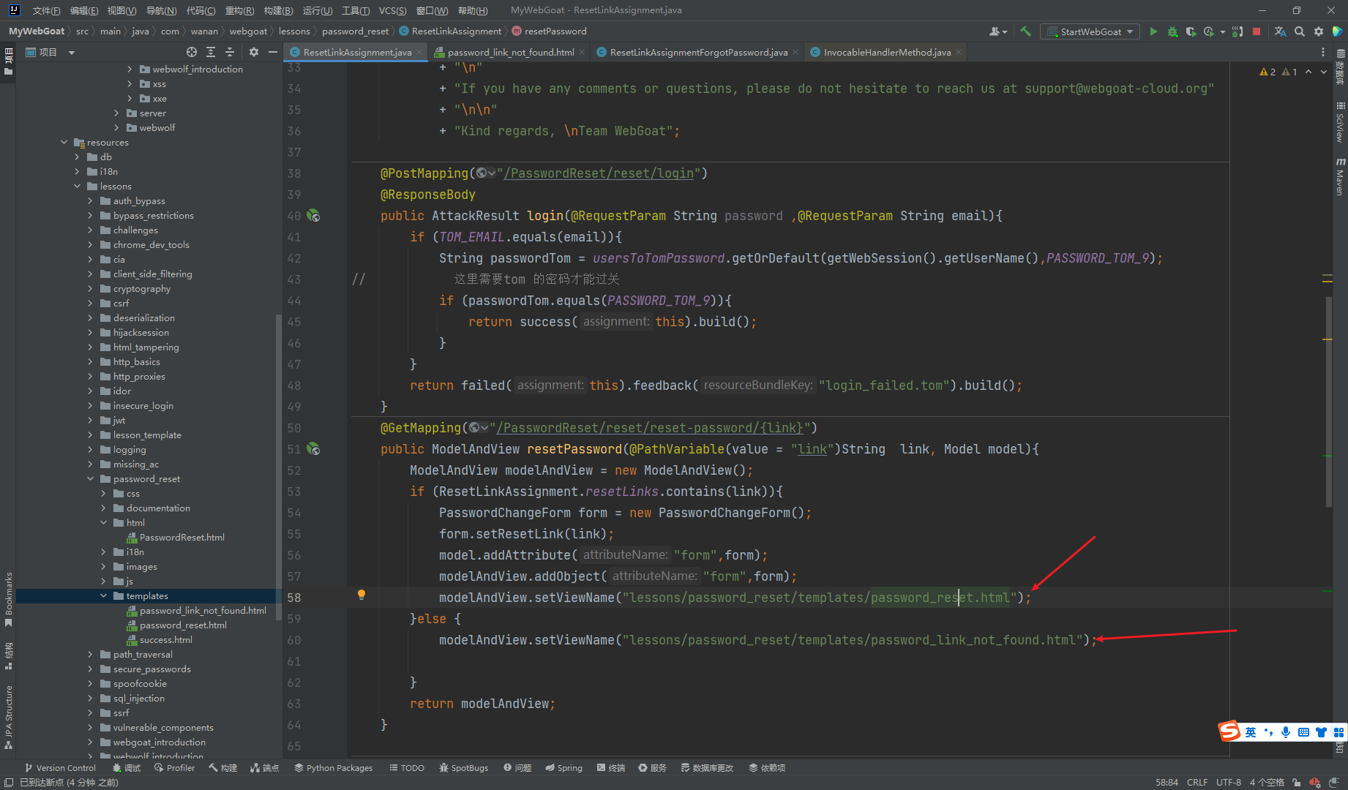Select PasswordReset.html in the project tree

tap(181, 538)
